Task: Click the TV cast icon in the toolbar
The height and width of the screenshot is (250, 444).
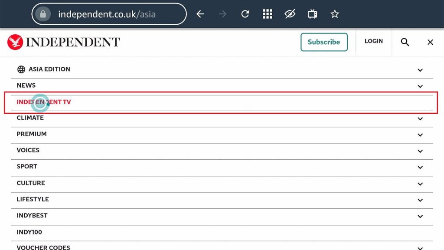Action: coord(312,14)
